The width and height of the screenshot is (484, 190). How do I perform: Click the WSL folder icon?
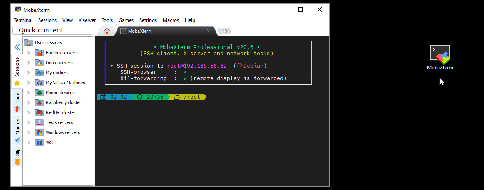pos(40,142)
